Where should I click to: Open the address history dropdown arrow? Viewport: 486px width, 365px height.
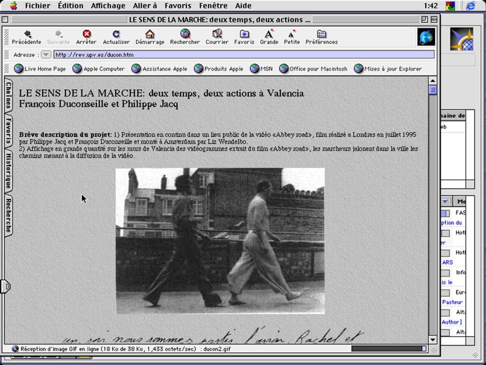point(46,55)
